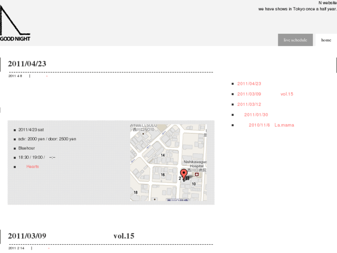This screenshot has height=253, width=337.
Task: Open the 2011/01/30 sidebar link
Action: click(x=256, y=115)
